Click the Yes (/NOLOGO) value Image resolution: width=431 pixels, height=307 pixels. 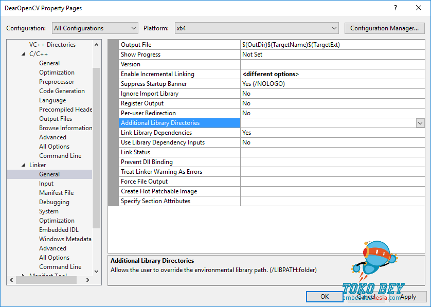click(x=263, y=84)
